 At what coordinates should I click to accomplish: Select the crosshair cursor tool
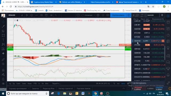tap(3, 22)
